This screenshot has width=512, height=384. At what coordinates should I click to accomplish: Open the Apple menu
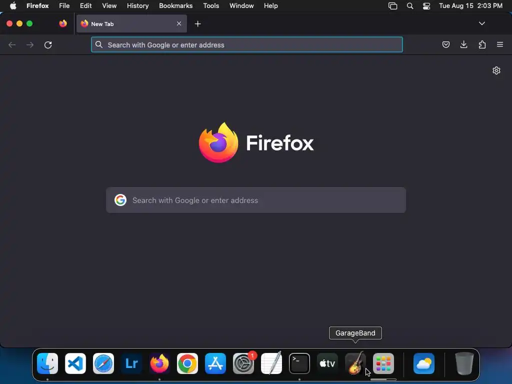click(x=13, y=6)
